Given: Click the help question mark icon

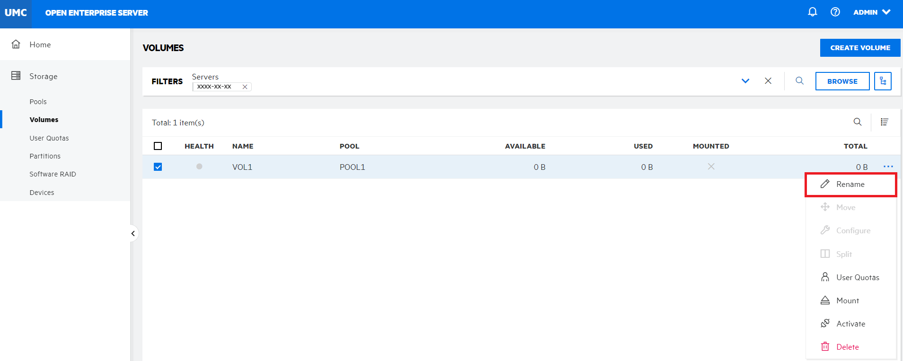Looking at the screenshot, I should [835, 12].
